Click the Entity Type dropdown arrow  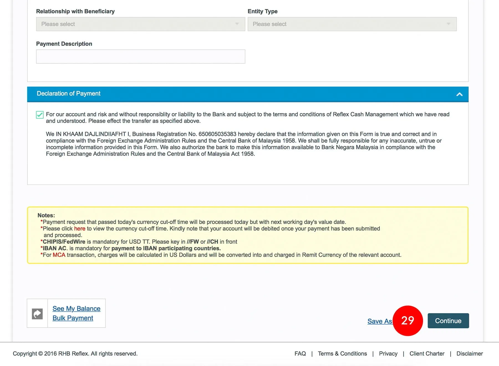click(448, 24)
